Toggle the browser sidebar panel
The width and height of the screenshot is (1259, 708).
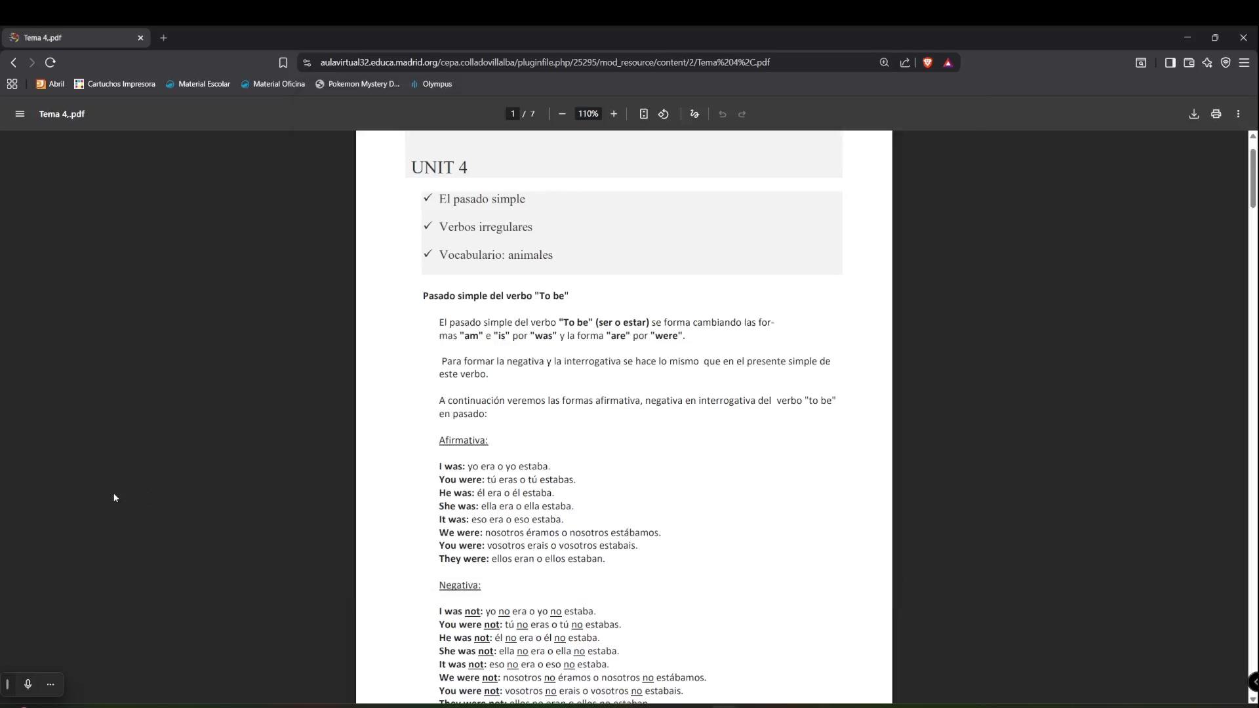(1170, 63)
